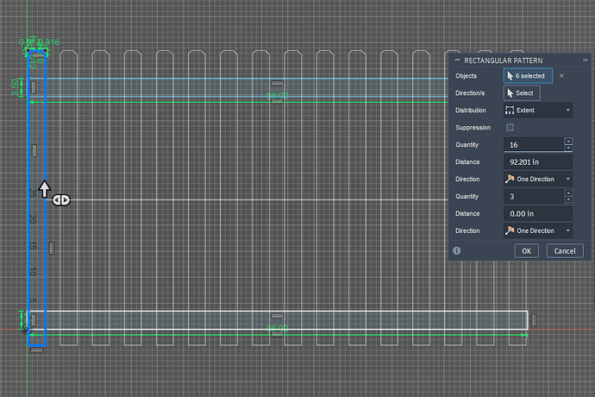Click the first Quantity field showing 16

[532, 145]
